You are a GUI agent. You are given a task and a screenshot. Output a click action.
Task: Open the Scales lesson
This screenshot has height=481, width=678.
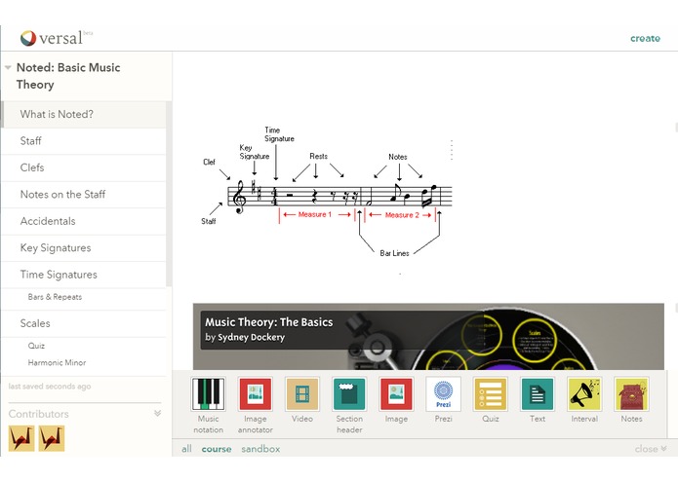pos(84,323)
